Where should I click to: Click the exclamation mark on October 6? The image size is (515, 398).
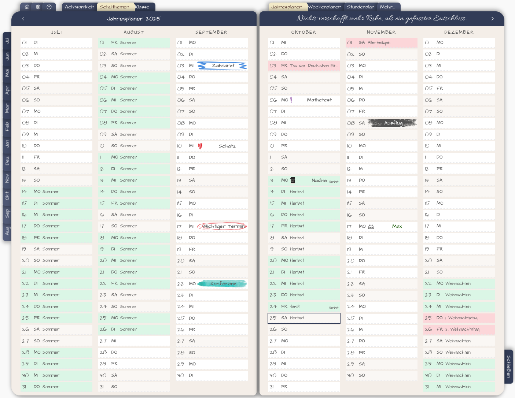[291, 100]
